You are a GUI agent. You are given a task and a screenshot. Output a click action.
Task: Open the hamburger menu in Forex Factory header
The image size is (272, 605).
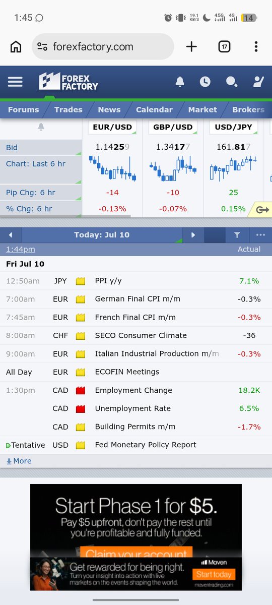[15, 82]
